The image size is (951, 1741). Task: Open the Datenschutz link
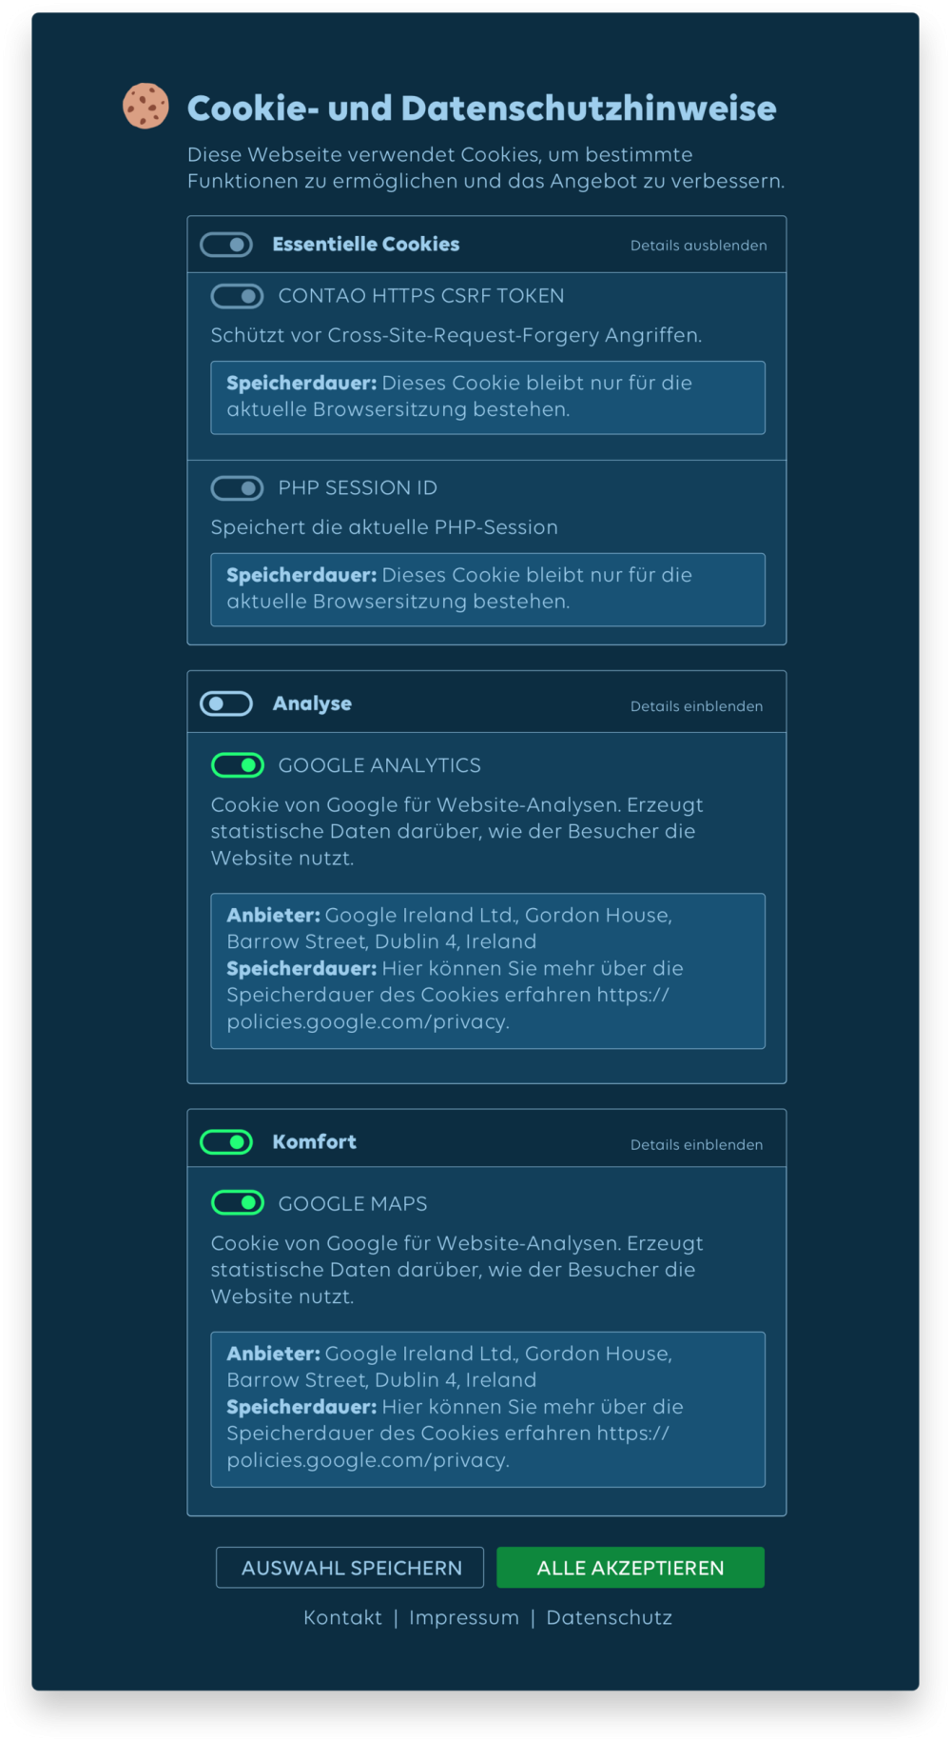pyautogui.click(x=609, y=1618)
